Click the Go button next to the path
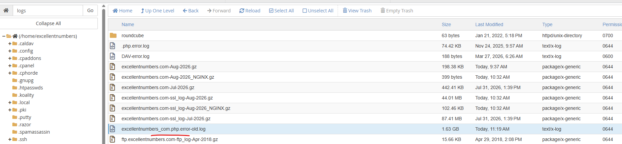Image resolution: width=622 pixels, height=144 pixels. (x=90, y=10)
